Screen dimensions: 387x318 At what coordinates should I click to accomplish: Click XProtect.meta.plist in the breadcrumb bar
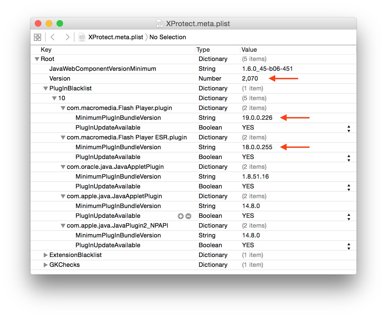pyautogui.click(x=116, y=37)
